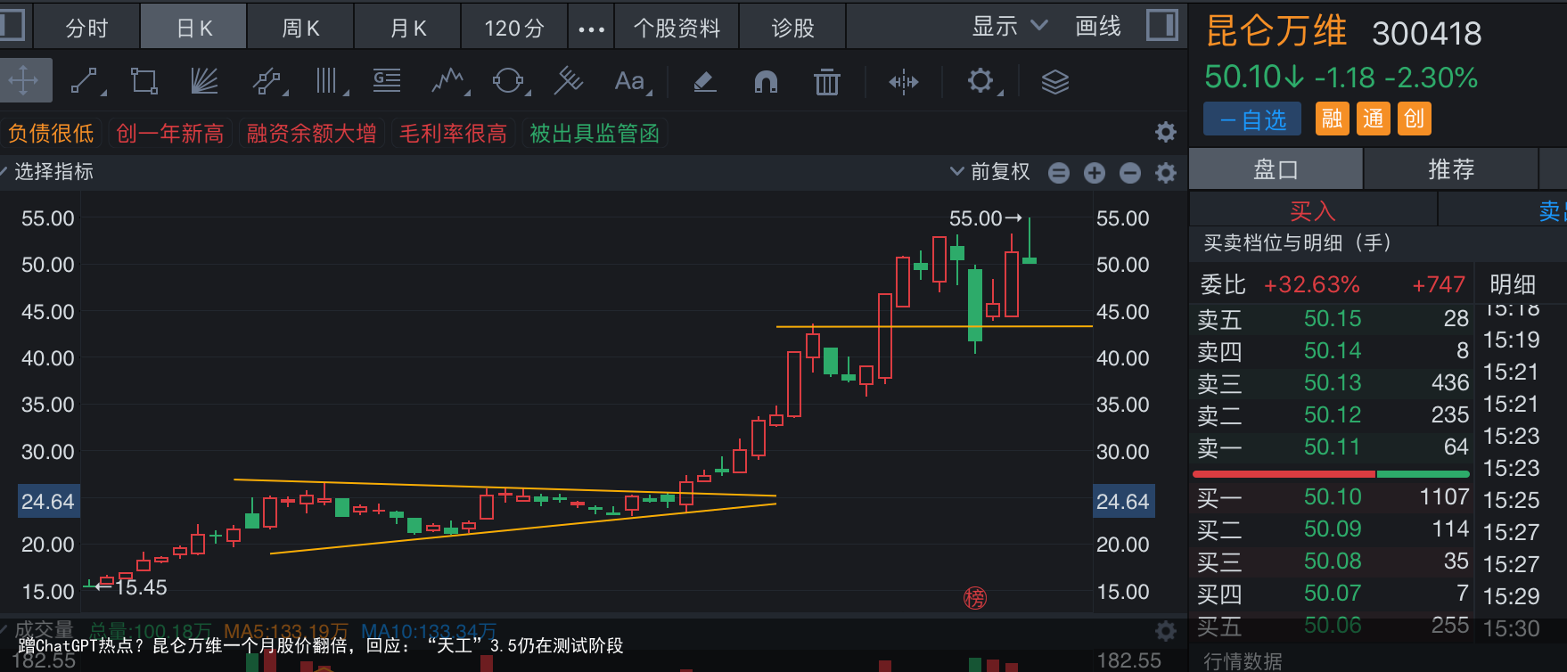
Task: Select the orange horizontal line near 43
Action: [934, 327]
